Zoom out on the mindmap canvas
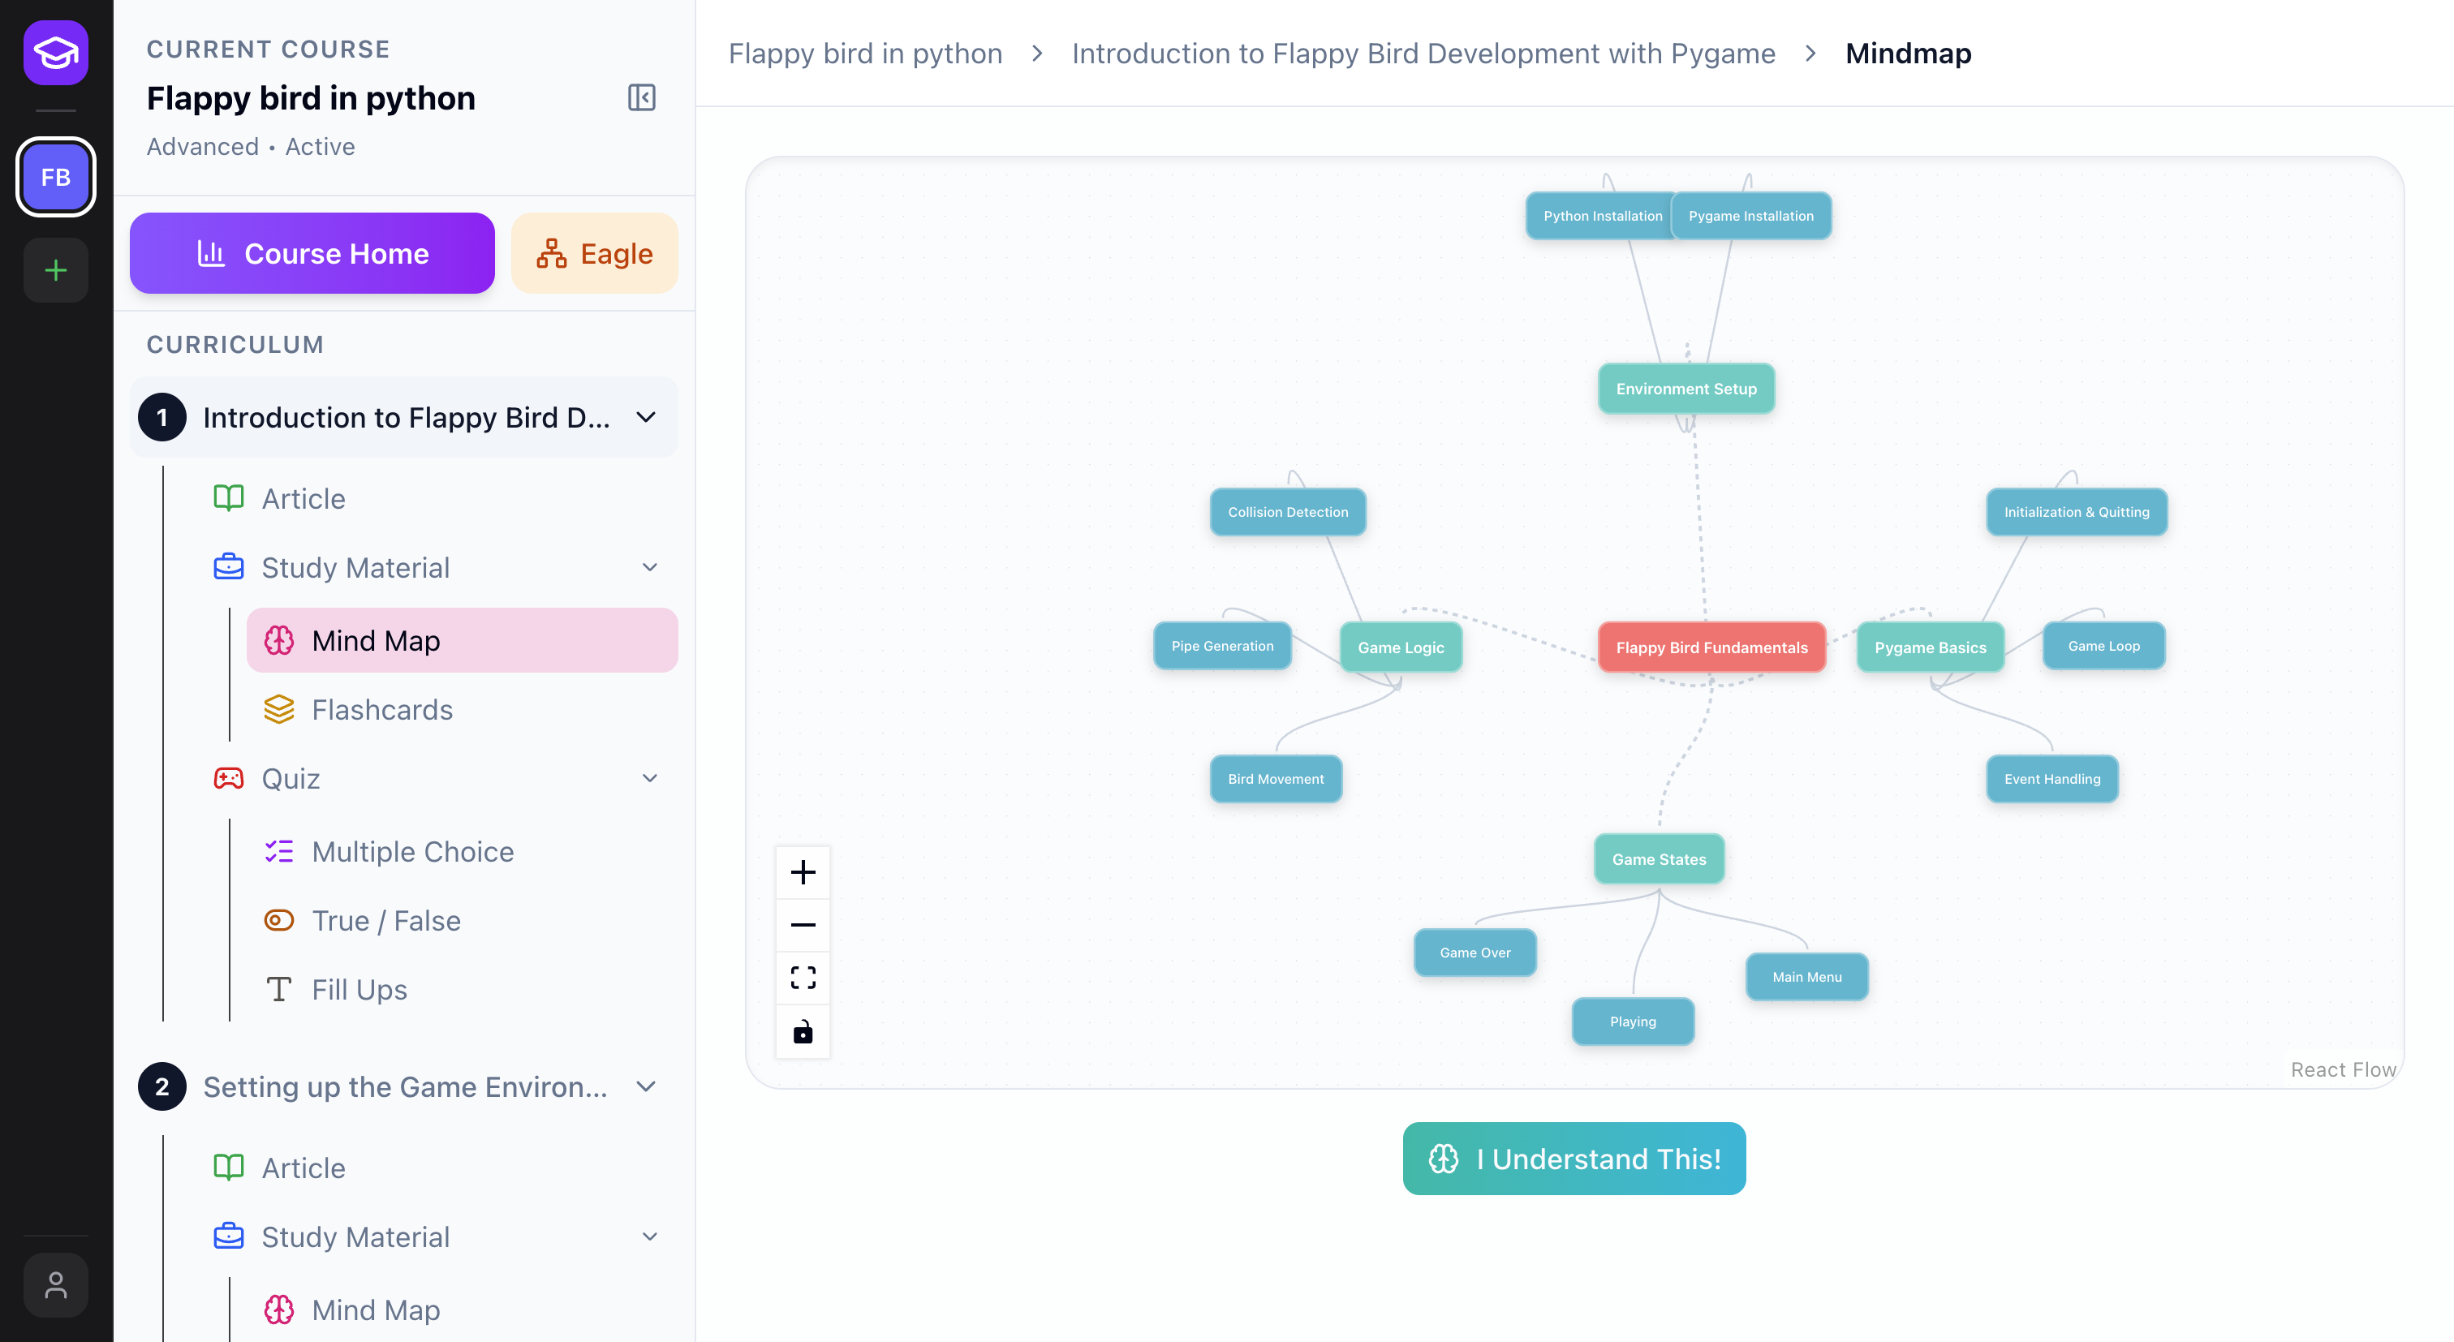 [802, 925]
